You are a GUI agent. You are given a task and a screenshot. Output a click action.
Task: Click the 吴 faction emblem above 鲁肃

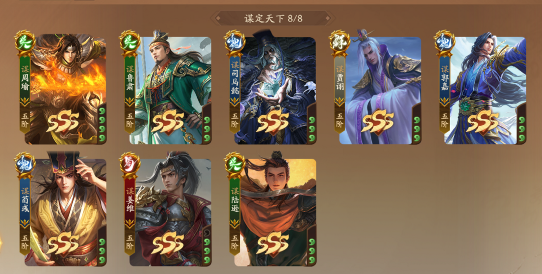tap(130, 42)
